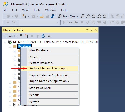Click the New Query toolbar button
125x112 pixels.
click(68, 16)
